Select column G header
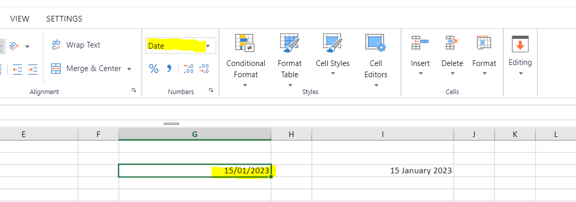This screenshot has height=202, width=576. click(x=195, y=134)
